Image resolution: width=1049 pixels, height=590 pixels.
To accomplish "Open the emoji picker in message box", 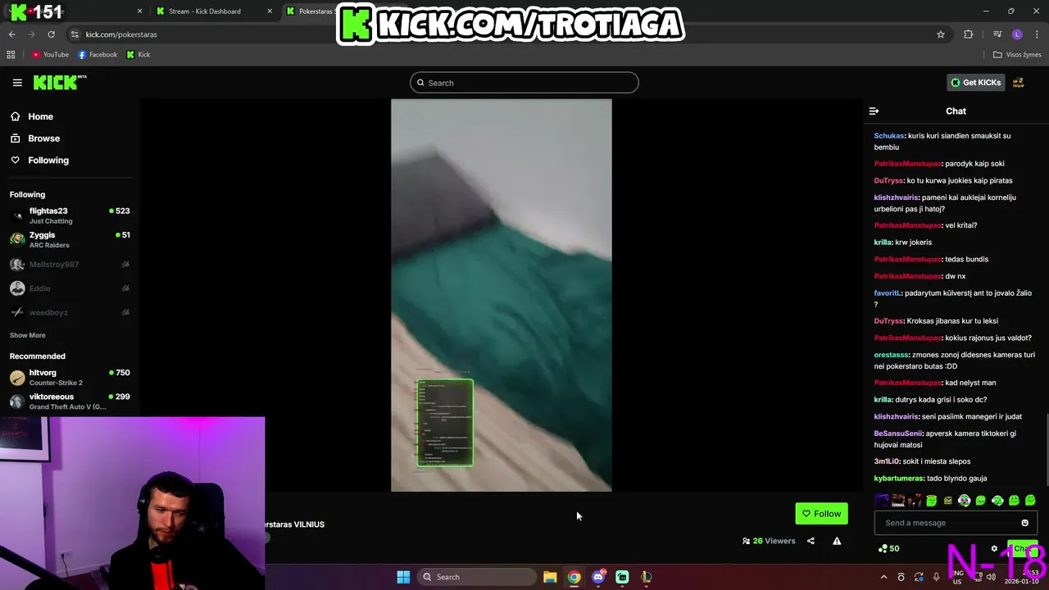I will coord(1024,523).
